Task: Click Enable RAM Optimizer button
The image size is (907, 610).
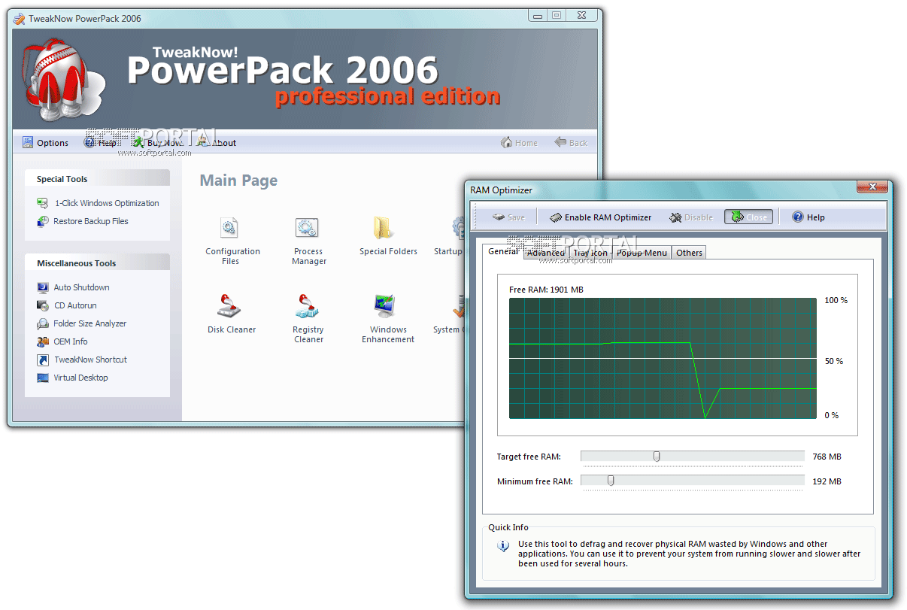Action: pos(600,217)
